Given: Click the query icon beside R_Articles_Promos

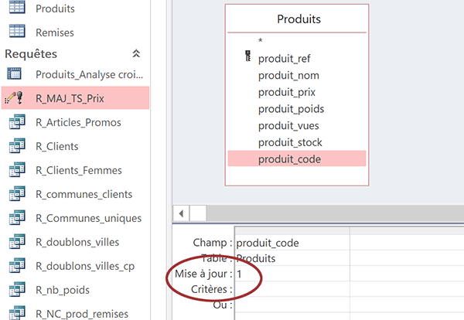Looking at the screenshot, I should [17, 121].
